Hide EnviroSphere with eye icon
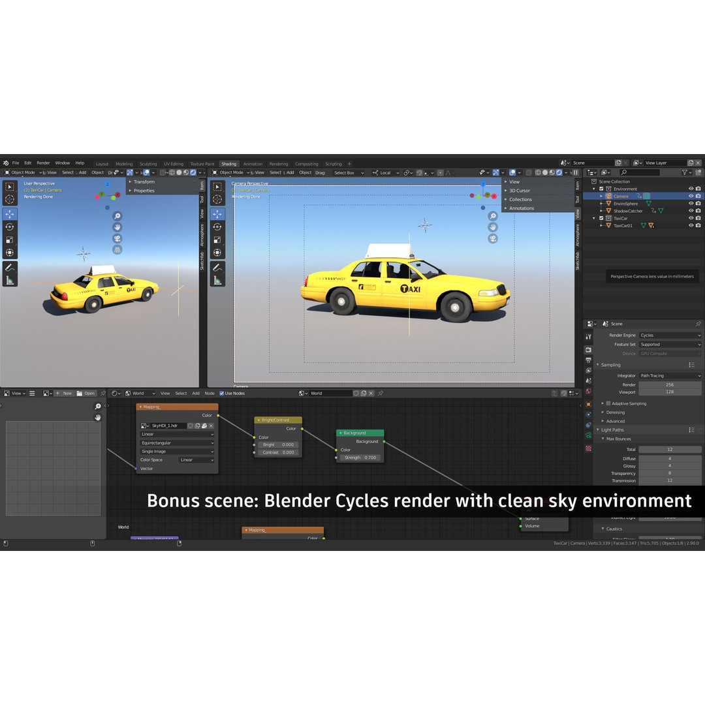Image resolution: width=705 pixels, height=705 pixels. click(x=691, y=203)
